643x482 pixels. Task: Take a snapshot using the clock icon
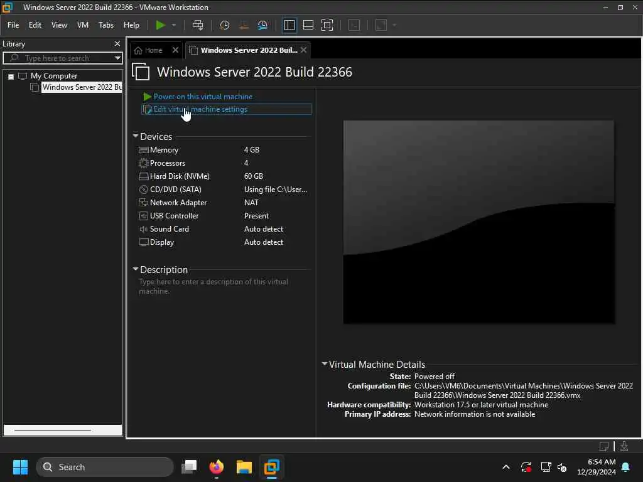click(224, 25)
